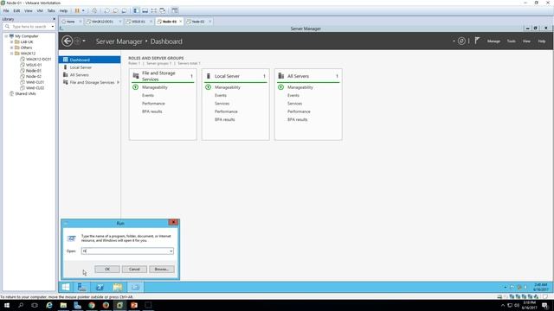Open the Manage menu in Server Manager
The width and height of the screenshot is (554, 311).
(493, 41)
